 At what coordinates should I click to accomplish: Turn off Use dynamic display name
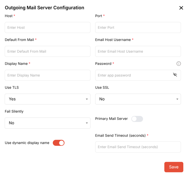pyautogui.click(x=59, y=143)
